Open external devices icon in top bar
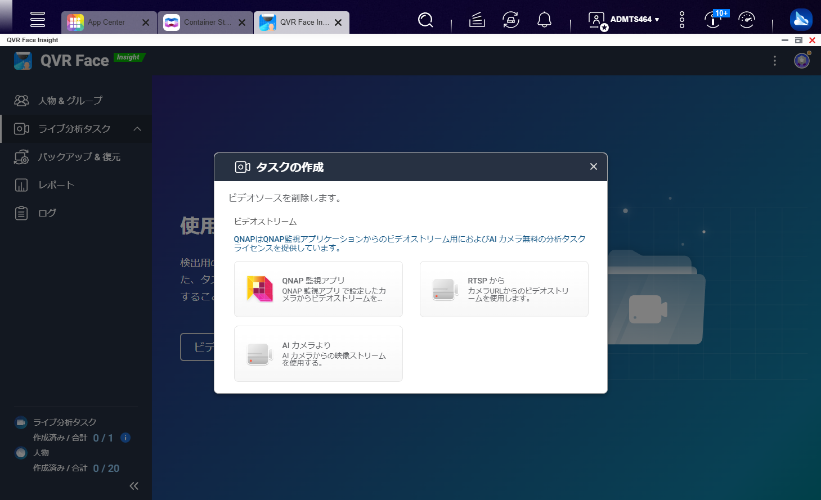821x500 pixels. point(511,20)
